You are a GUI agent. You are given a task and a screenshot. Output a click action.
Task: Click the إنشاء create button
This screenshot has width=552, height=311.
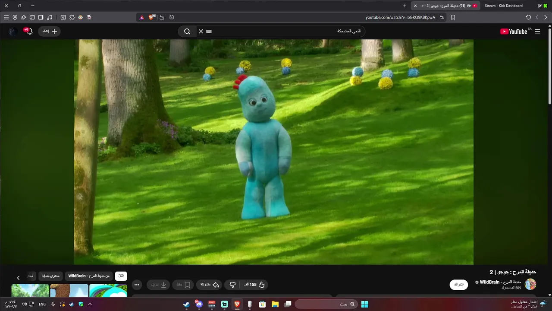(50, 31)
